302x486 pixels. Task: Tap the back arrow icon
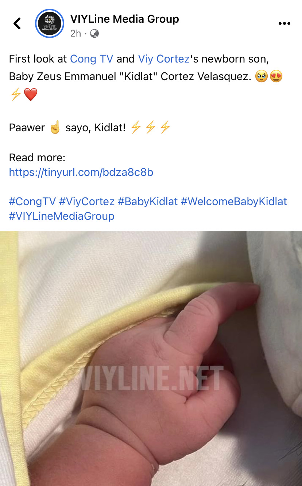tap(17, 23)
